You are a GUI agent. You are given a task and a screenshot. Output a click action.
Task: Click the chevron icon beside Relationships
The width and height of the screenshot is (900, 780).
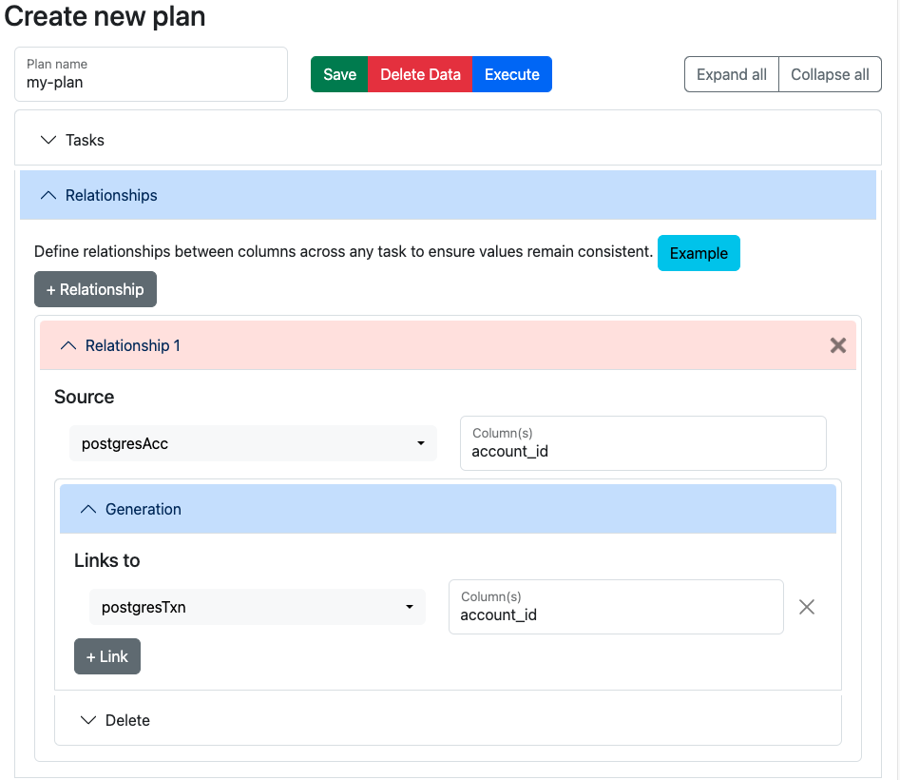coord(48,195)
